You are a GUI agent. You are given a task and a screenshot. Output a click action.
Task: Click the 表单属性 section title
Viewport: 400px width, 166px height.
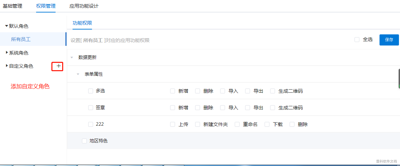[94, 74]
